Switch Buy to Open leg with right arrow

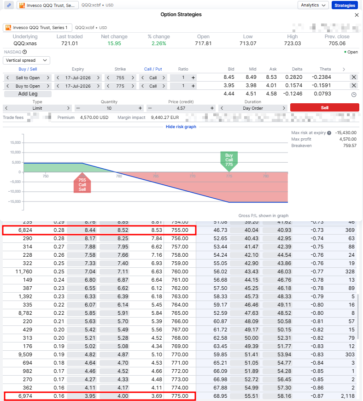click(48, 86)
